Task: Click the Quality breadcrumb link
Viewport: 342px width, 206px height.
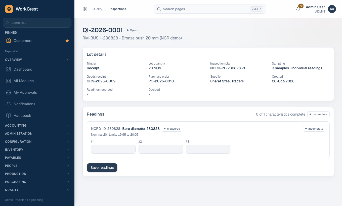Action: point(97,9)
